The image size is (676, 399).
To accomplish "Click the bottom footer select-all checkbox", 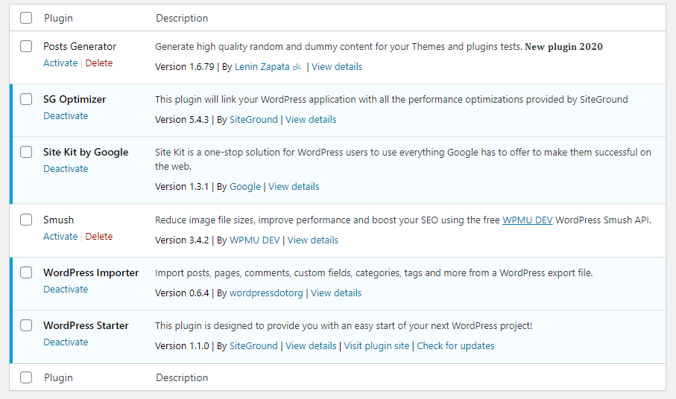I will 26,377.
